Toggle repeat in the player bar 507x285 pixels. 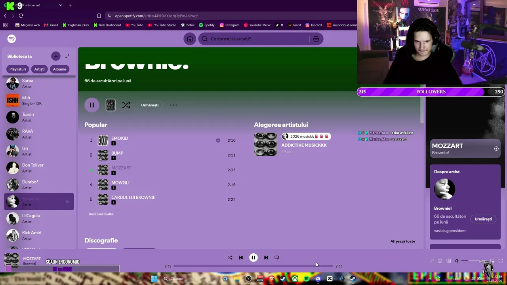[x=277, y=258]
